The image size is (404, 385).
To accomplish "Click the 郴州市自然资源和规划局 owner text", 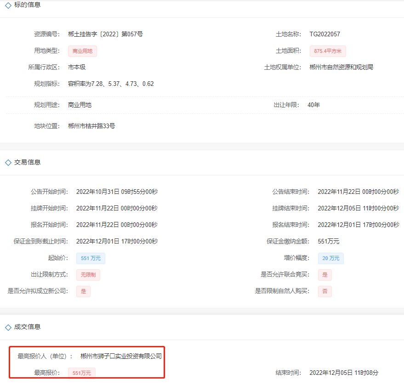I will click(x=341, y=67).
